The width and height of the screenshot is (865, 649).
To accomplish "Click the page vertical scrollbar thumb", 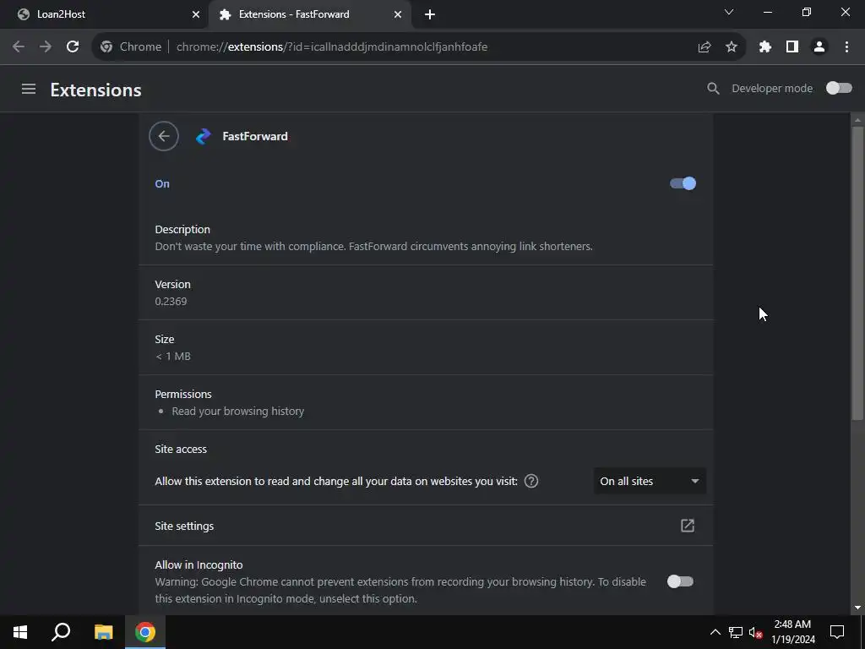I will coord(857,273).
